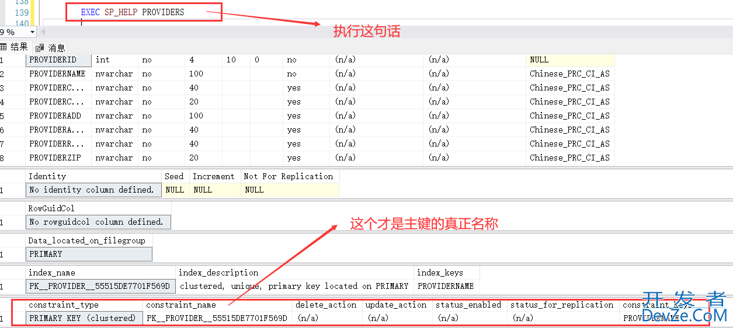Select Chinese_PRC_CI_AS in PROVIDERZIP row
This screenshot has width=733, height=328.
[x=570, y=158]
